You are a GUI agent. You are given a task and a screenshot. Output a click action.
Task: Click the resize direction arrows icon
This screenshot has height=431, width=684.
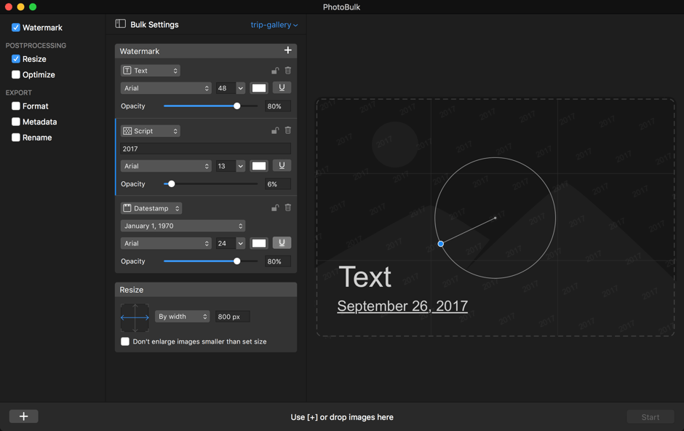(x=135, y=317)
